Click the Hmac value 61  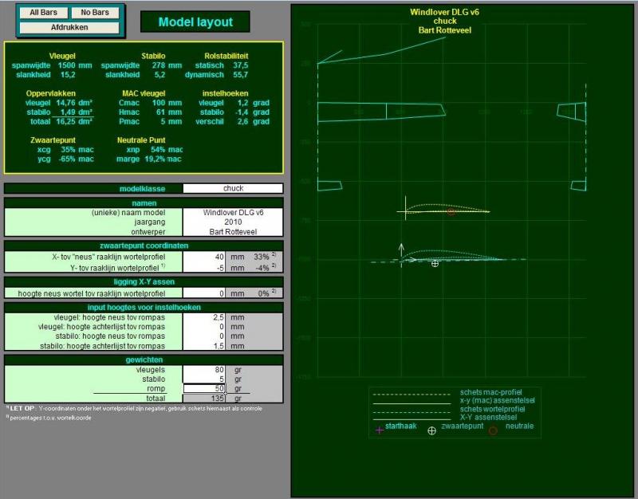coord(160,112)
